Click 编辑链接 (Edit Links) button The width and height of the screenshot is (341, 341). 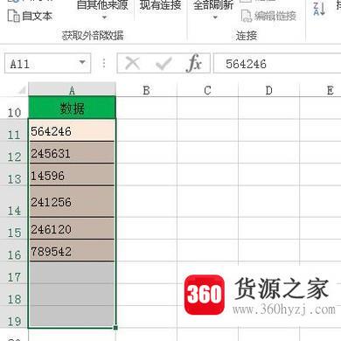268,16
